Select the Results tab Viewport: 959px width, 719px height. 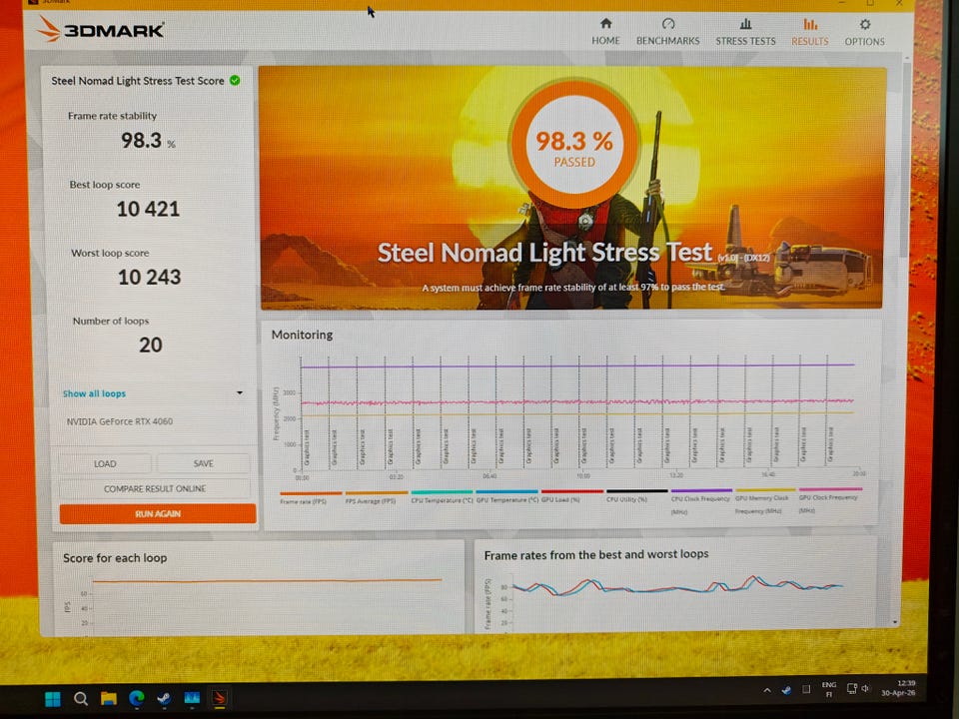810,31
